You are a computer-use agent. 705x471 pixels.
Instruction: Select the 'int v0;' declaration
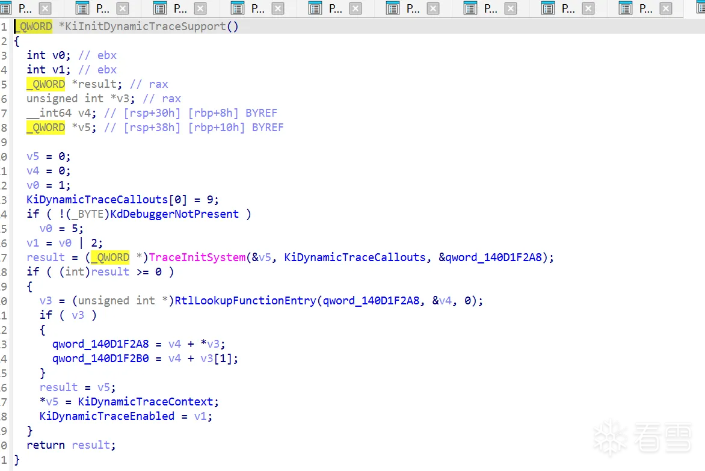49,55
